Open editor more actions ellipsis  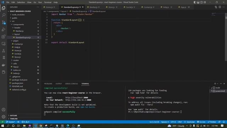(224, 7)
